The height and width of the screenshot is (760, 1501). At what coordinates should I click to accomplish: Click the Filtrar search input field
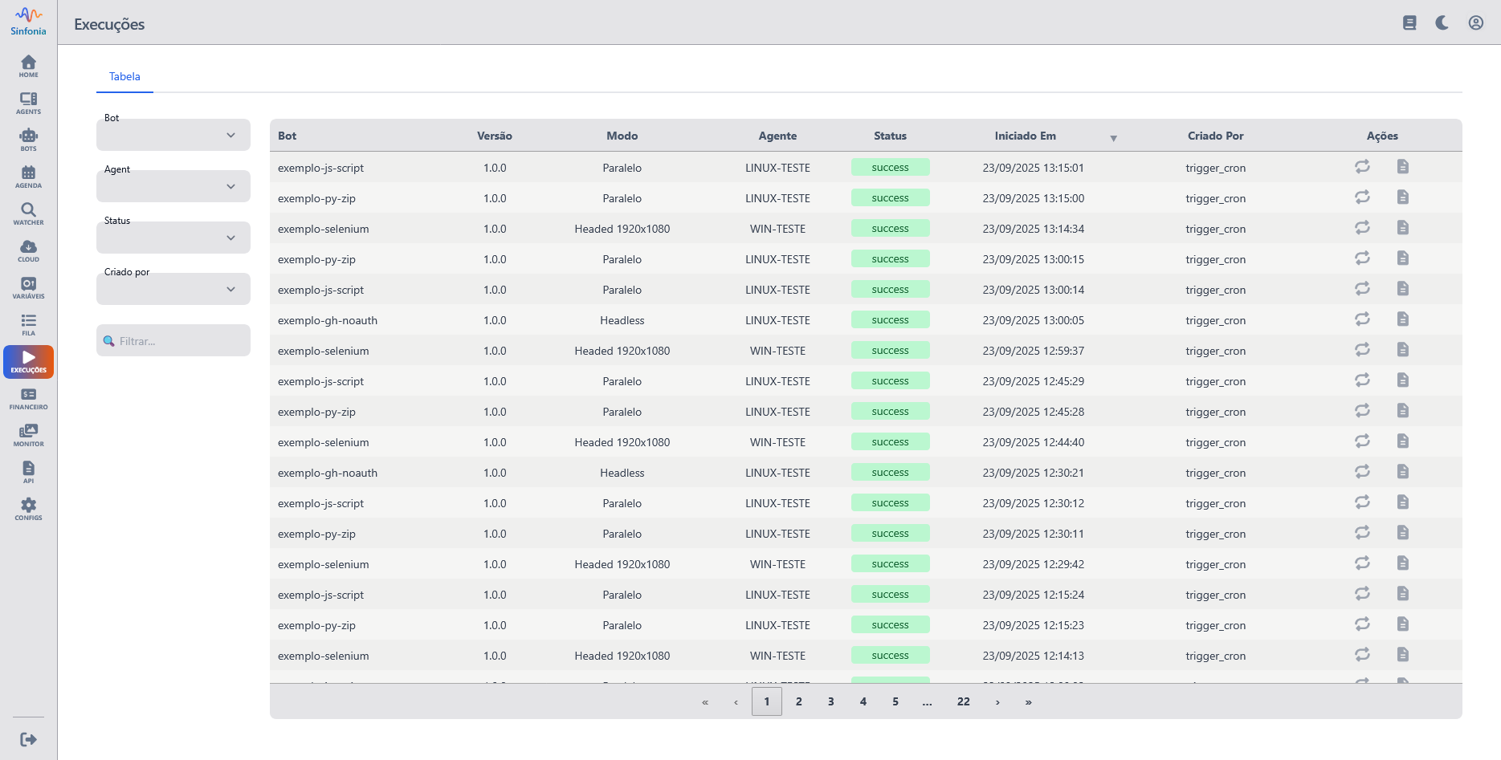(x=181, y=341)
